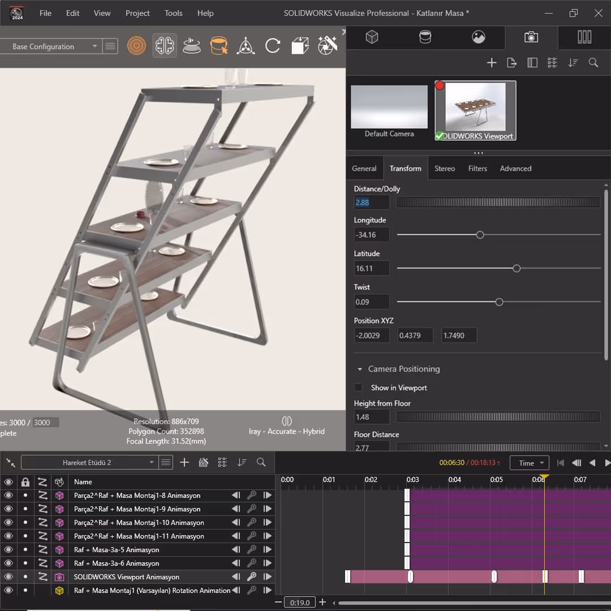Viewport: 611px width, 611px height.
Task: Open the Tools menu
Action: 174,13
